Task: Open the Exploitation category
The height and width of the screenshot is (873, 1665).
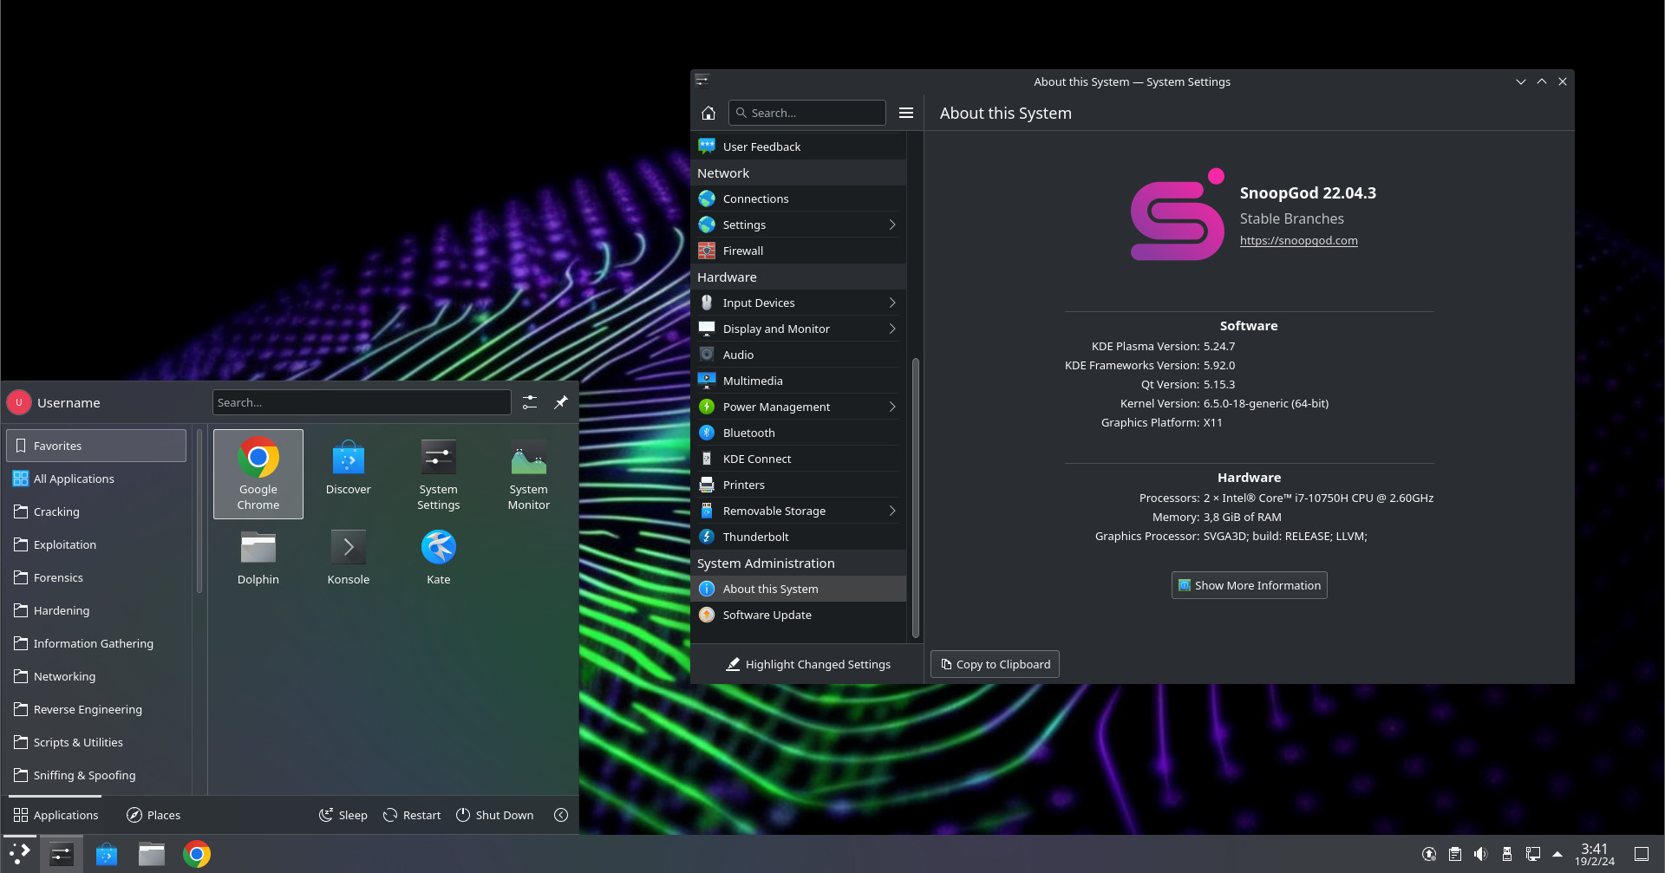Action: 96,544
